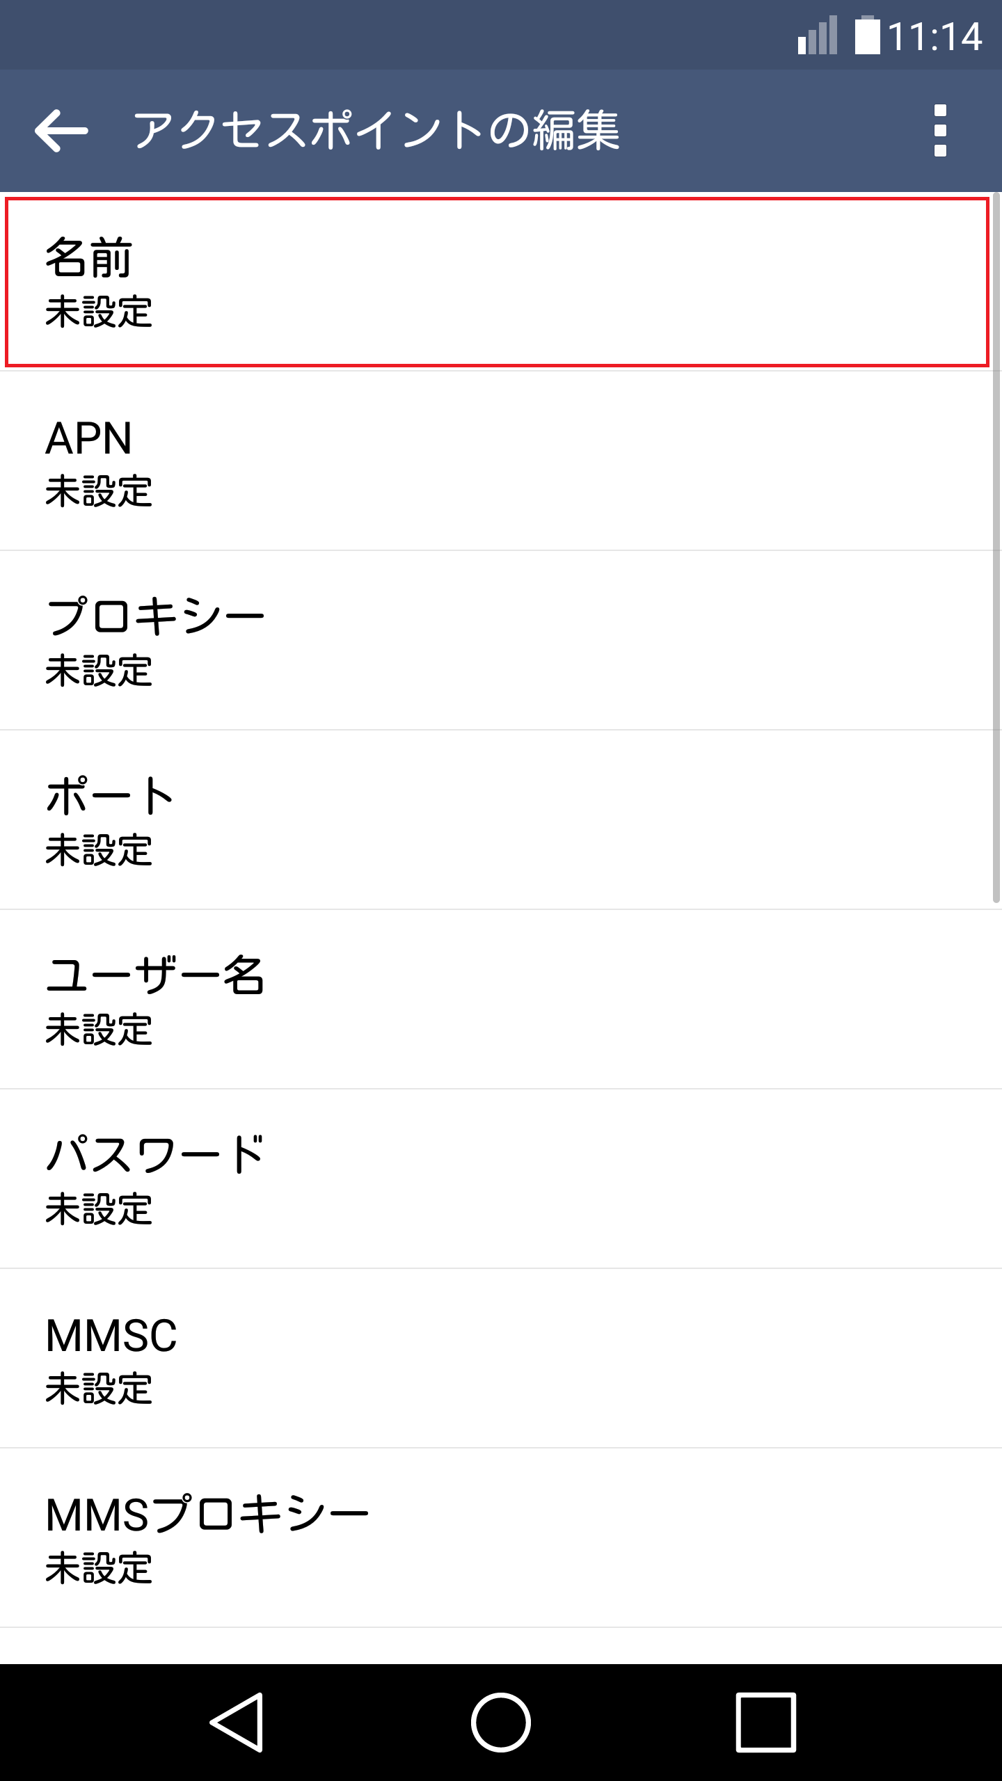Open the three-dot overflow menu
This screenshot has width=1002, height=1781.
click(x=940, y=131)
